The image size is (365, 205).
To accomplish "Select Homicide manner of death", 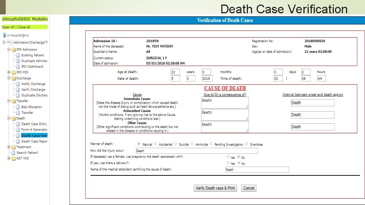I will point(192,143).
